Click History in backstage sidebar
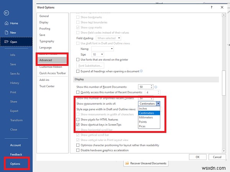 click(15, 83)
